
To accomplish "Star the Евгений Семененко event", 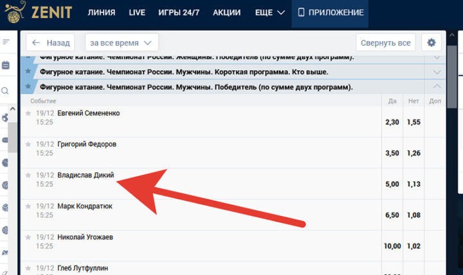I will coord(28,114).
